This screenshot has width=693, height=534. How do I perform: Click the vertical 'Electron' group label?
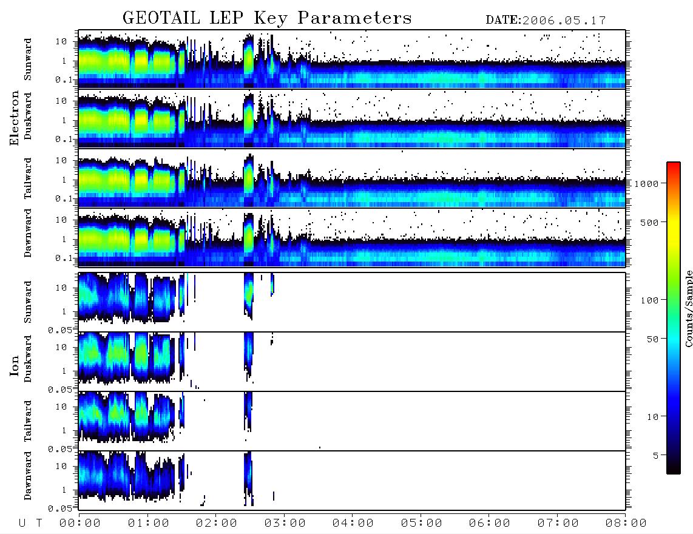[x=15, y=118]
